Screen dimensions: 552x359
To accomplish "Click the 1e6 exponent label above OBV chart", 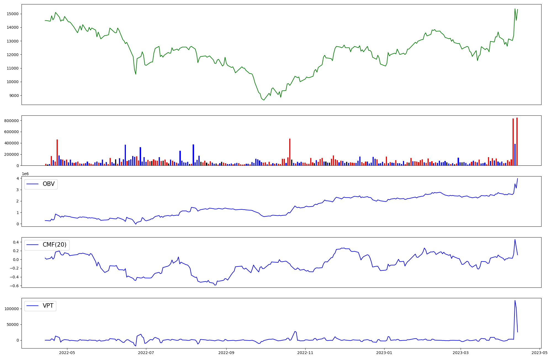I will click(25, 174).
